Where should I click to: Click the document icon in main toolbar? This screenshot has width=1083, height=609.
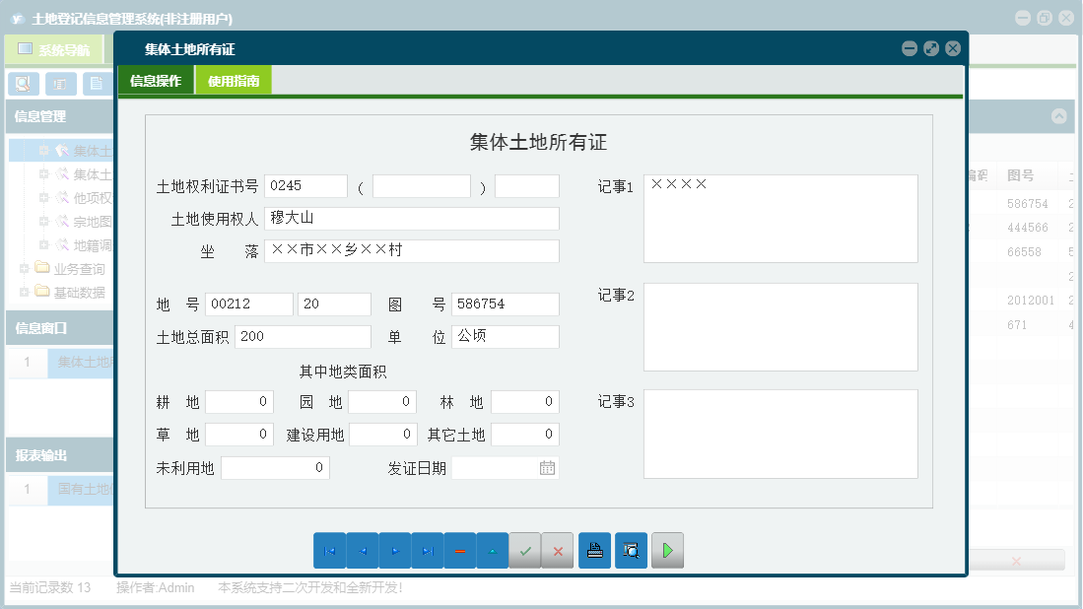coord(97,84)
